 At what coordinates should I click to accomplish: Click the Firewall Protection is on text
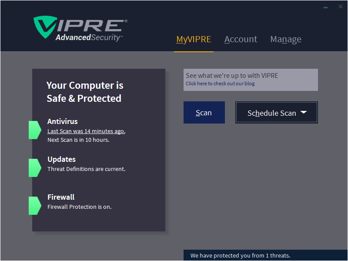point(79,207)
